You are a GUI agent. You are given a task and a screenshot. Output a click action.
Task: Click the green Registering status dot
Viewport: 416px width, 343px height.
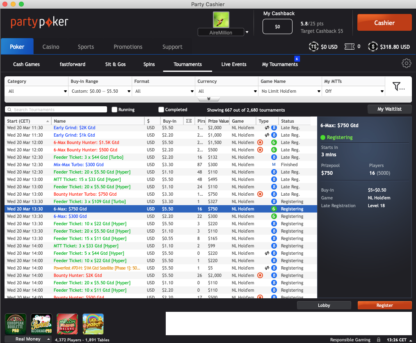(x=323, y=137)
